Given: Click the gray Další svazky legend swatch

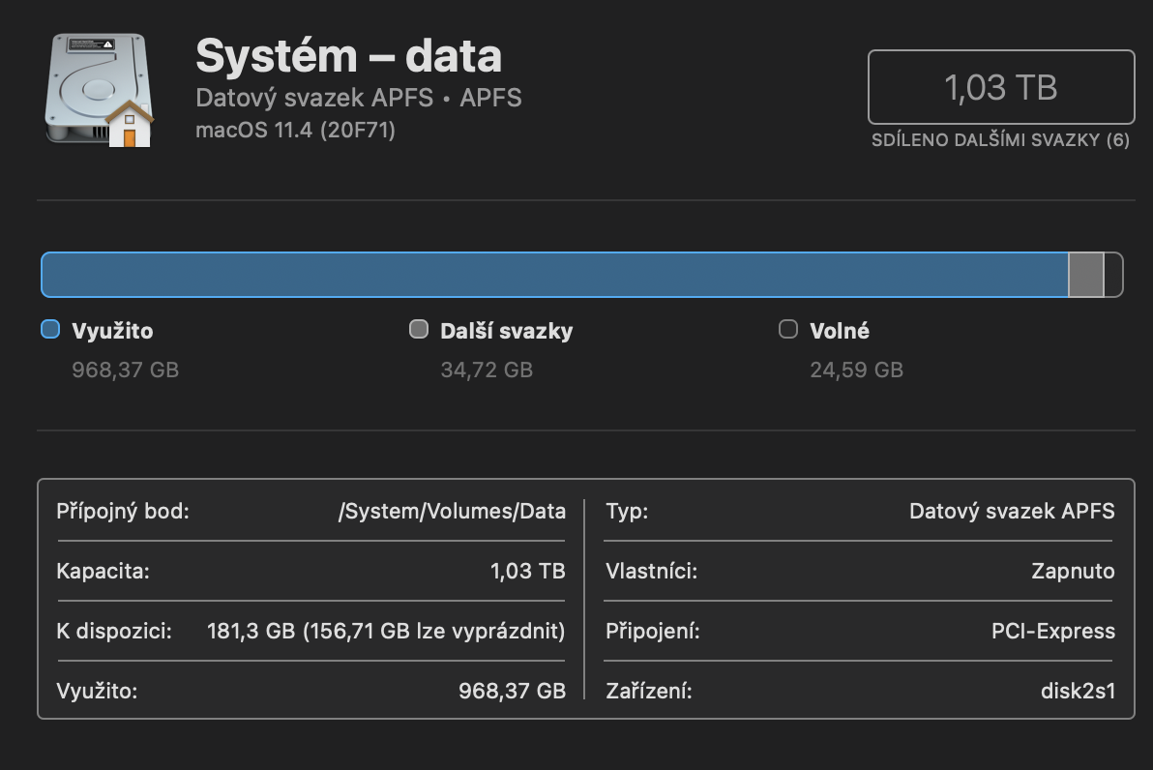Looking at the screenshot, I should tap(419, 330).
